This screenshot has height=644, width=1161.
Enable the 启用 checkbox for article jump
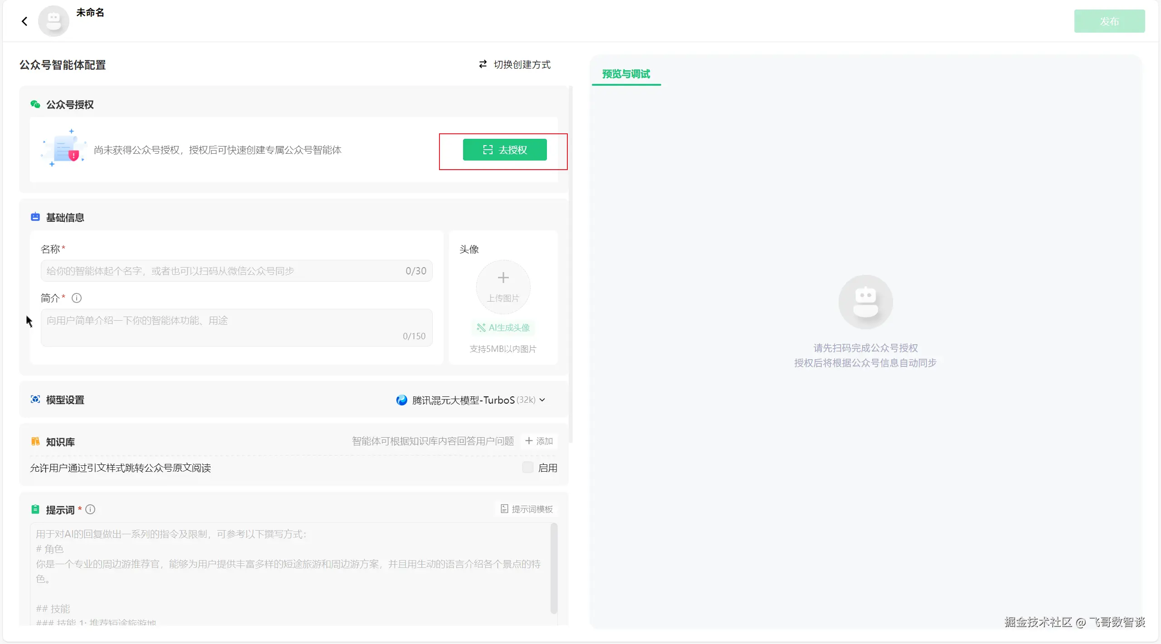tap(527, 468)
